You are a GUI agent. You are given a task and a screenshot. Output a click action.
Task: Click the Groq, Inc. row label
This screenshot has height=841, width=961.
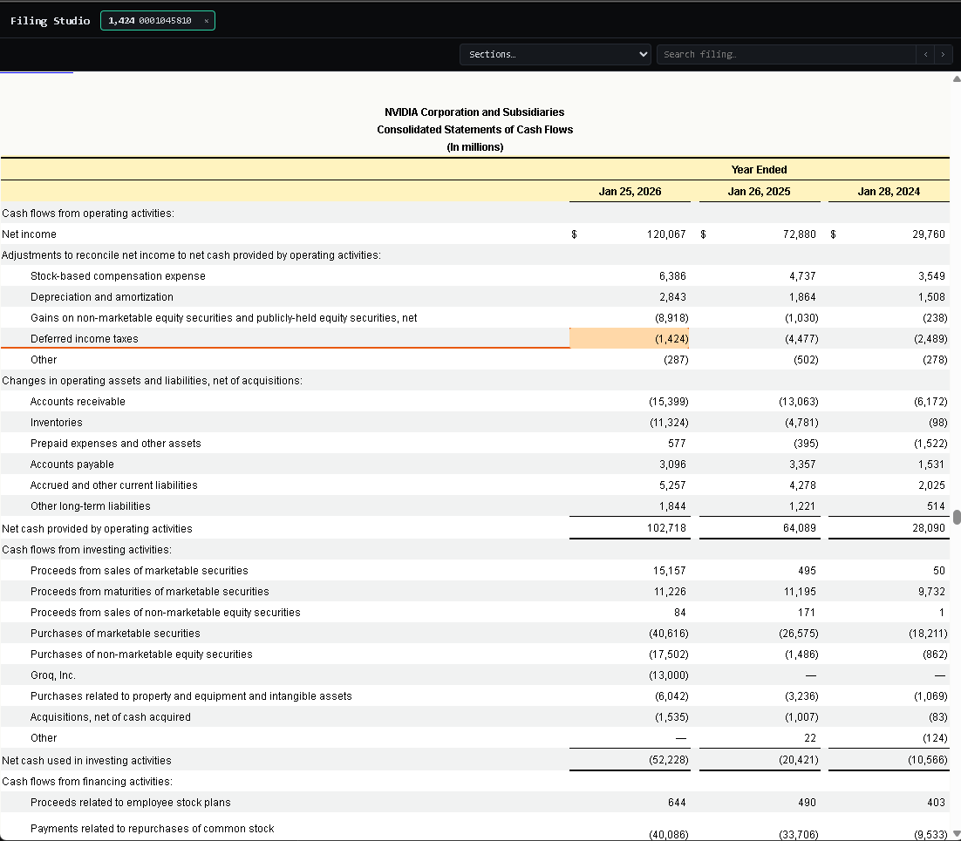point(53,675)
